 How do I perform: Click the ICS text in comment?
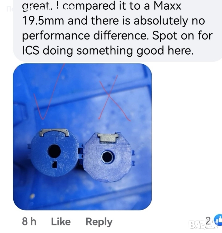(x=31, y=50)
